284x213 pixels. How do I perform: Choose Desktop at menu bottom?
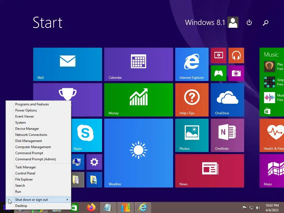(38, 206)
